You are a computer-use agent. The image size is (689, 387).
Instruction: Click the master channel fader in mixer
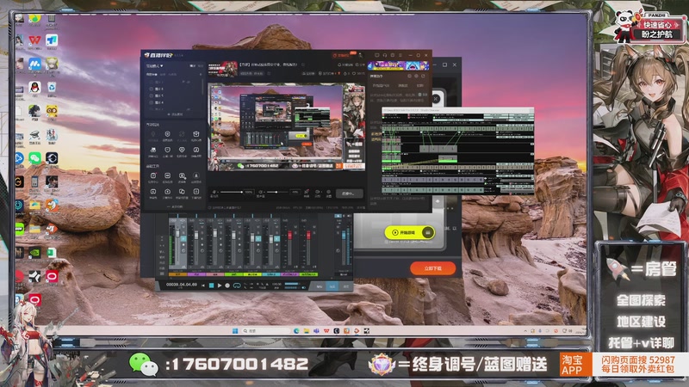344,236
